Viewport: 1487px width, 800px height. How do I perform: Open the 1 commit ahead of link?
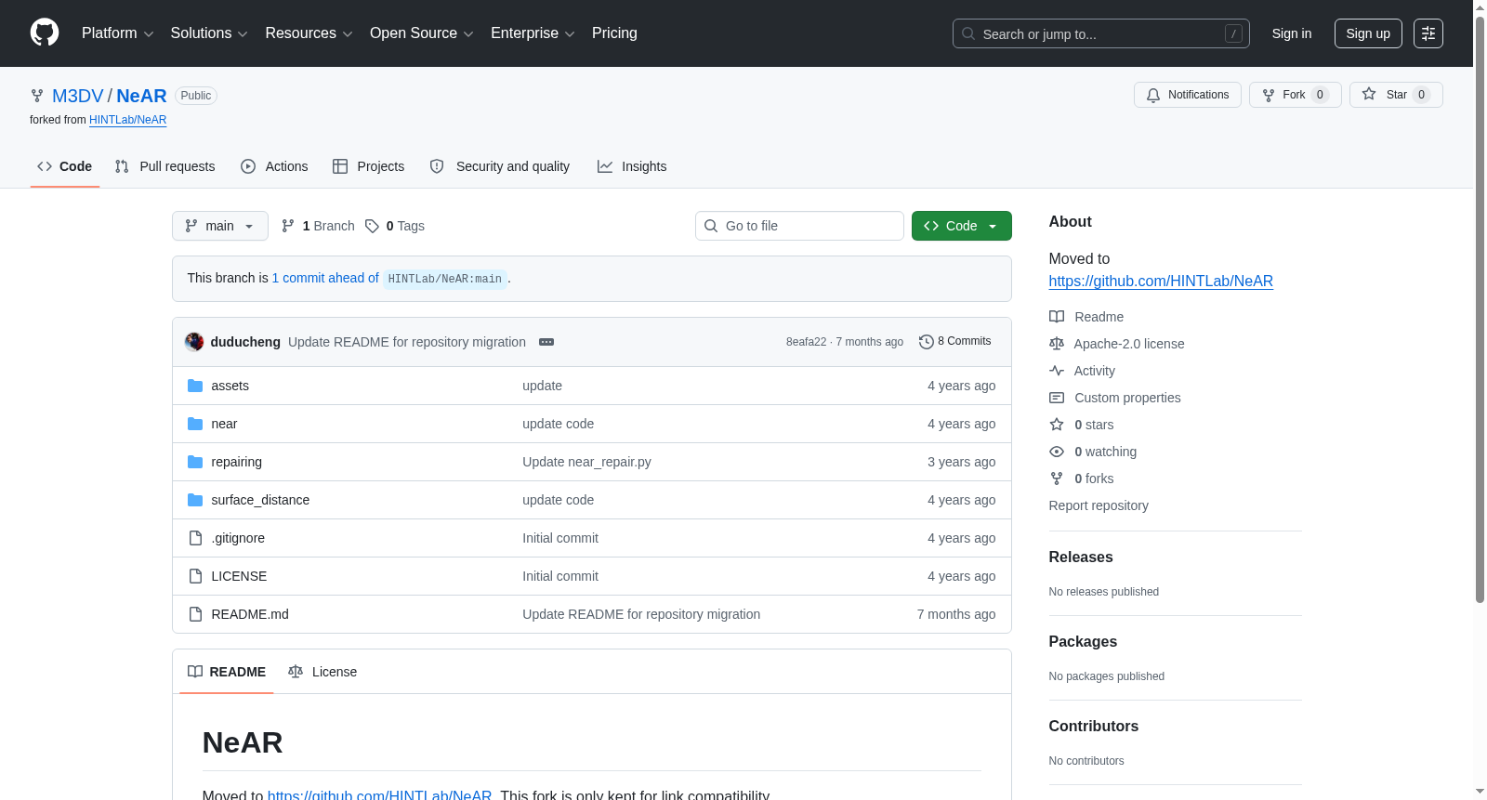tap(325, 278)
